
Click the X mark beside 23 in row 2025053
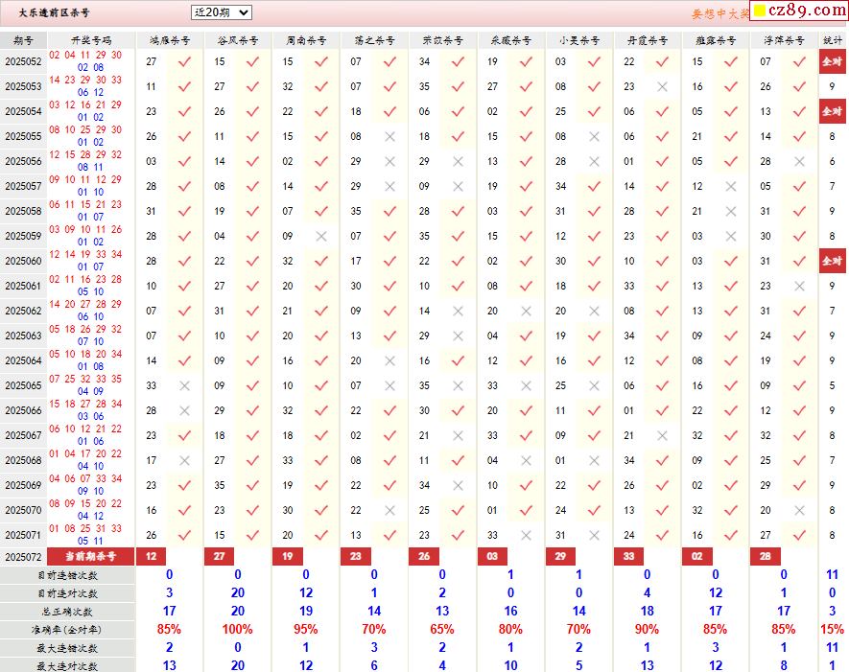[x=662, y=86]
